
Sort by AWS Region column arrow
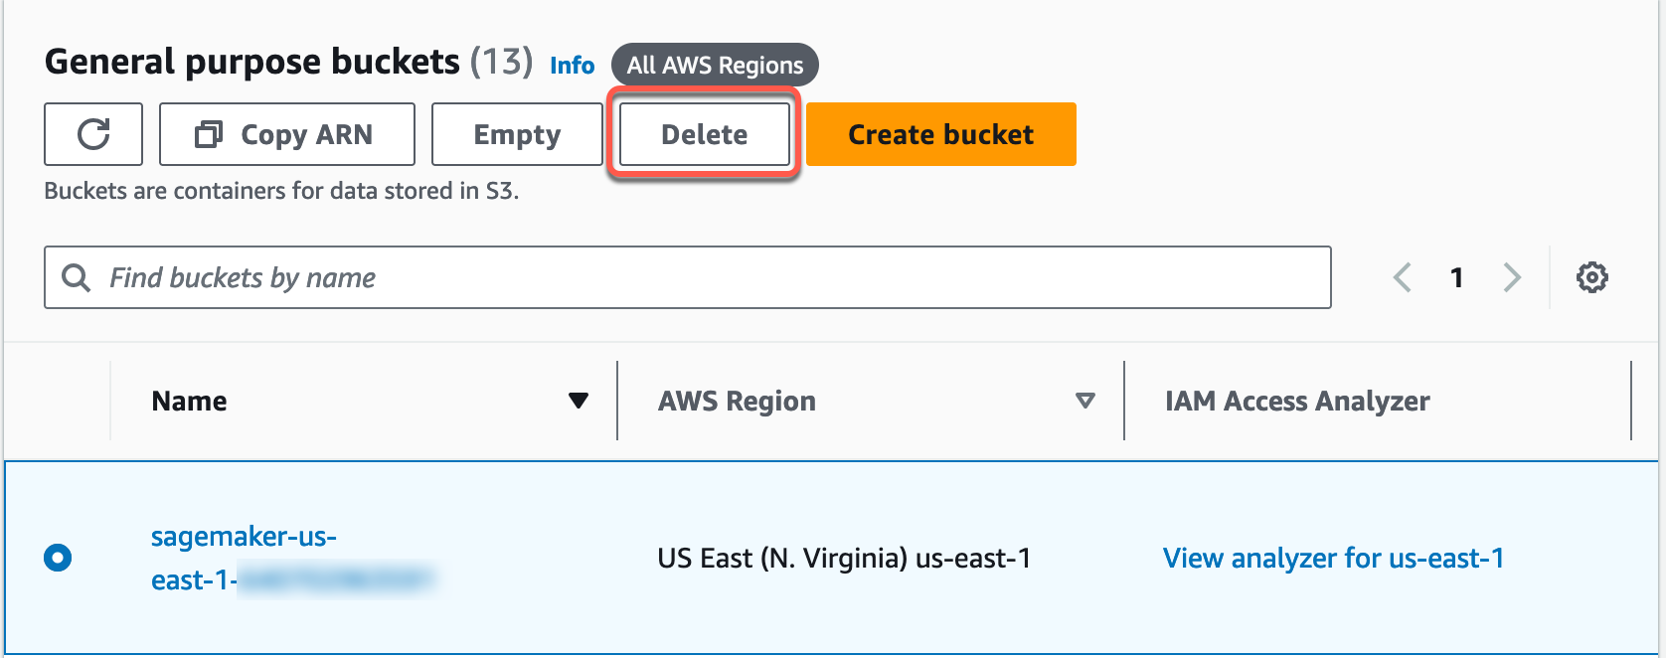pyautogui.click(x=1084, y=401)
